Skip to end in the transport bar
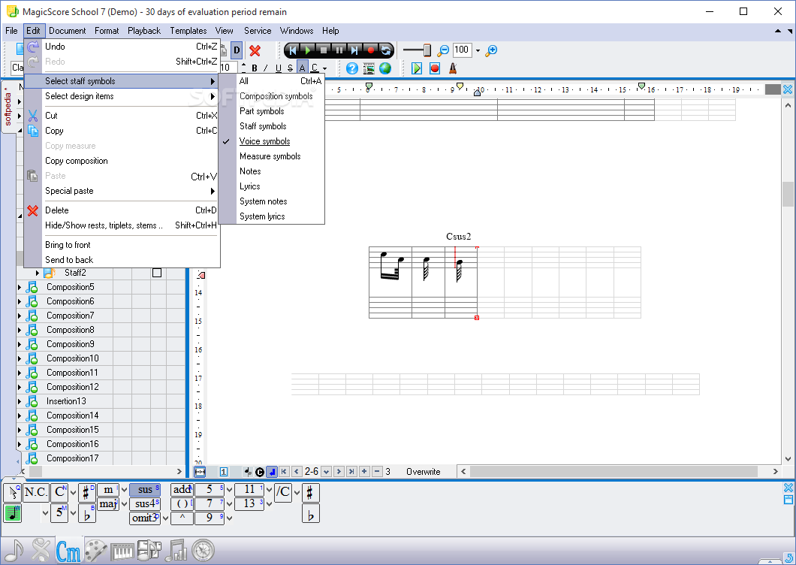 click(355, 50)
